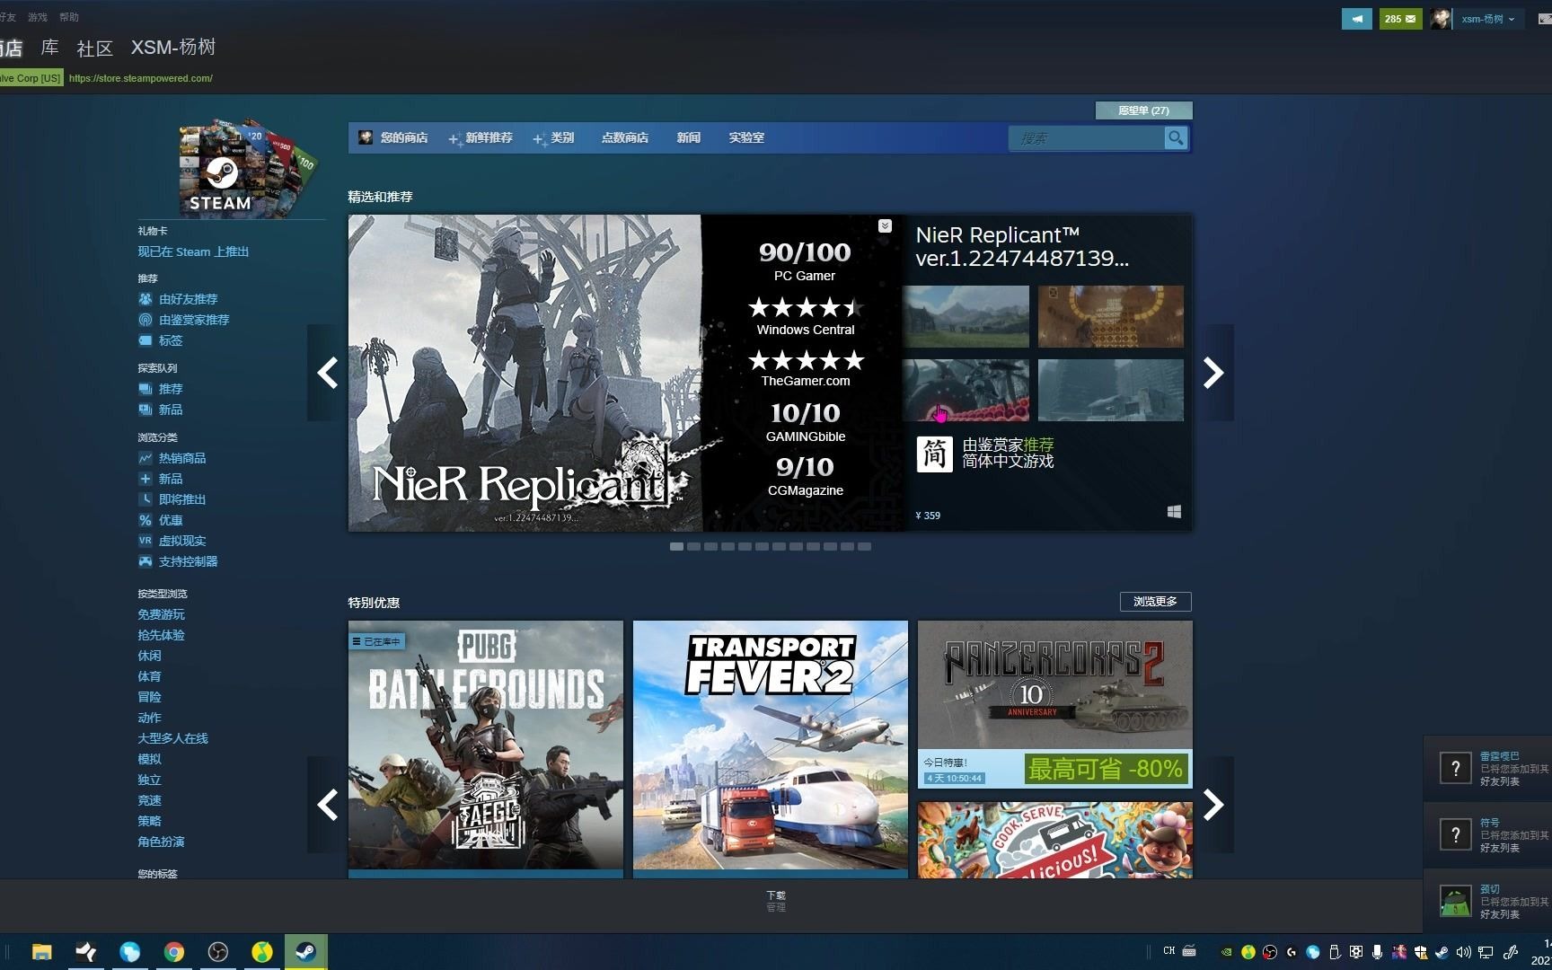Screen dimensions: 1552x970
Task: Click the NieR Replicant main capsule artwork
Action: pyautogui.click(x=625, y=373)
